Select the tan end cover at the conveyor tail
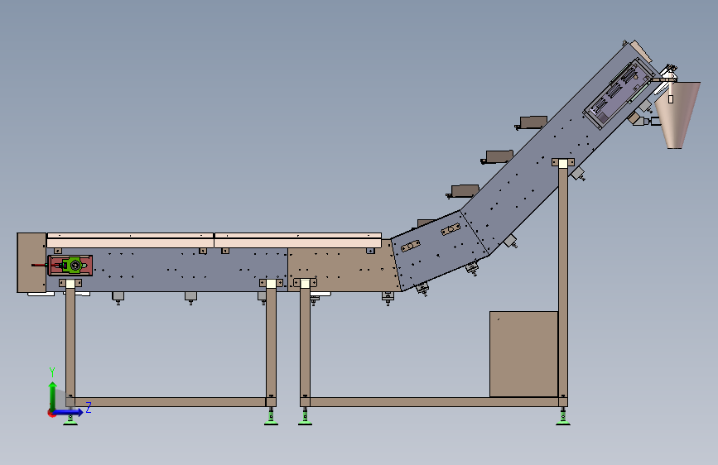Screen dimensions: 718x465 31,262
